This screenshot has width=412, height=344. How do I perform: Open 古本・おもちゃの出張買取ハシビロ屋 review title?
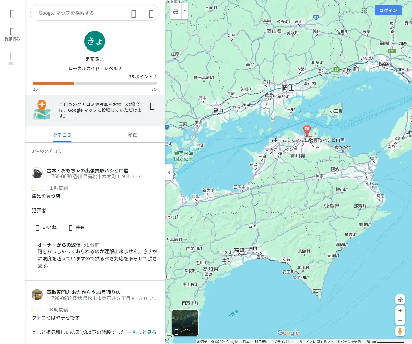[x=88, y=170]
